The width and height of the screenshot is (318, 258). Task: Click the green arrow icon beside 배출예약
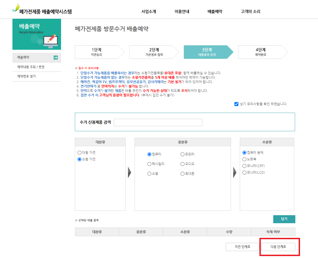pos(56,58)
